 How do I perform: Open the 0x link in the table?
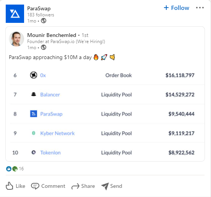(x=43, y=75)
